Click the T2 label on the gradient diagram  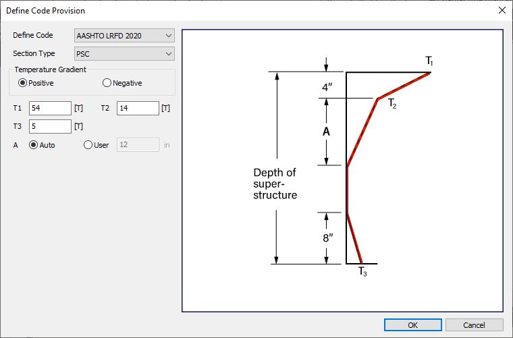pos(392,105)
